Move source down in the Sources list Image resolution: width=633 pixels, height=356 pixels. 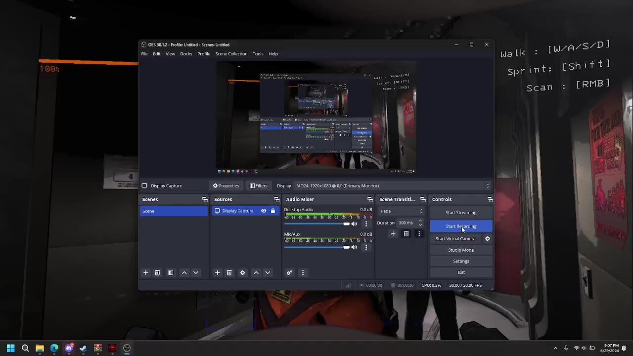point(268,272)
